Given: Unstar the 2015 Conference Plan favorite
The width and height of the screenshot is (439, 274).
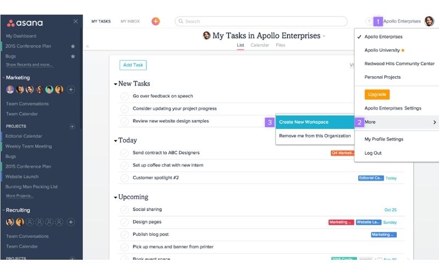Looking at the screenshot, I should click(73, 46).
